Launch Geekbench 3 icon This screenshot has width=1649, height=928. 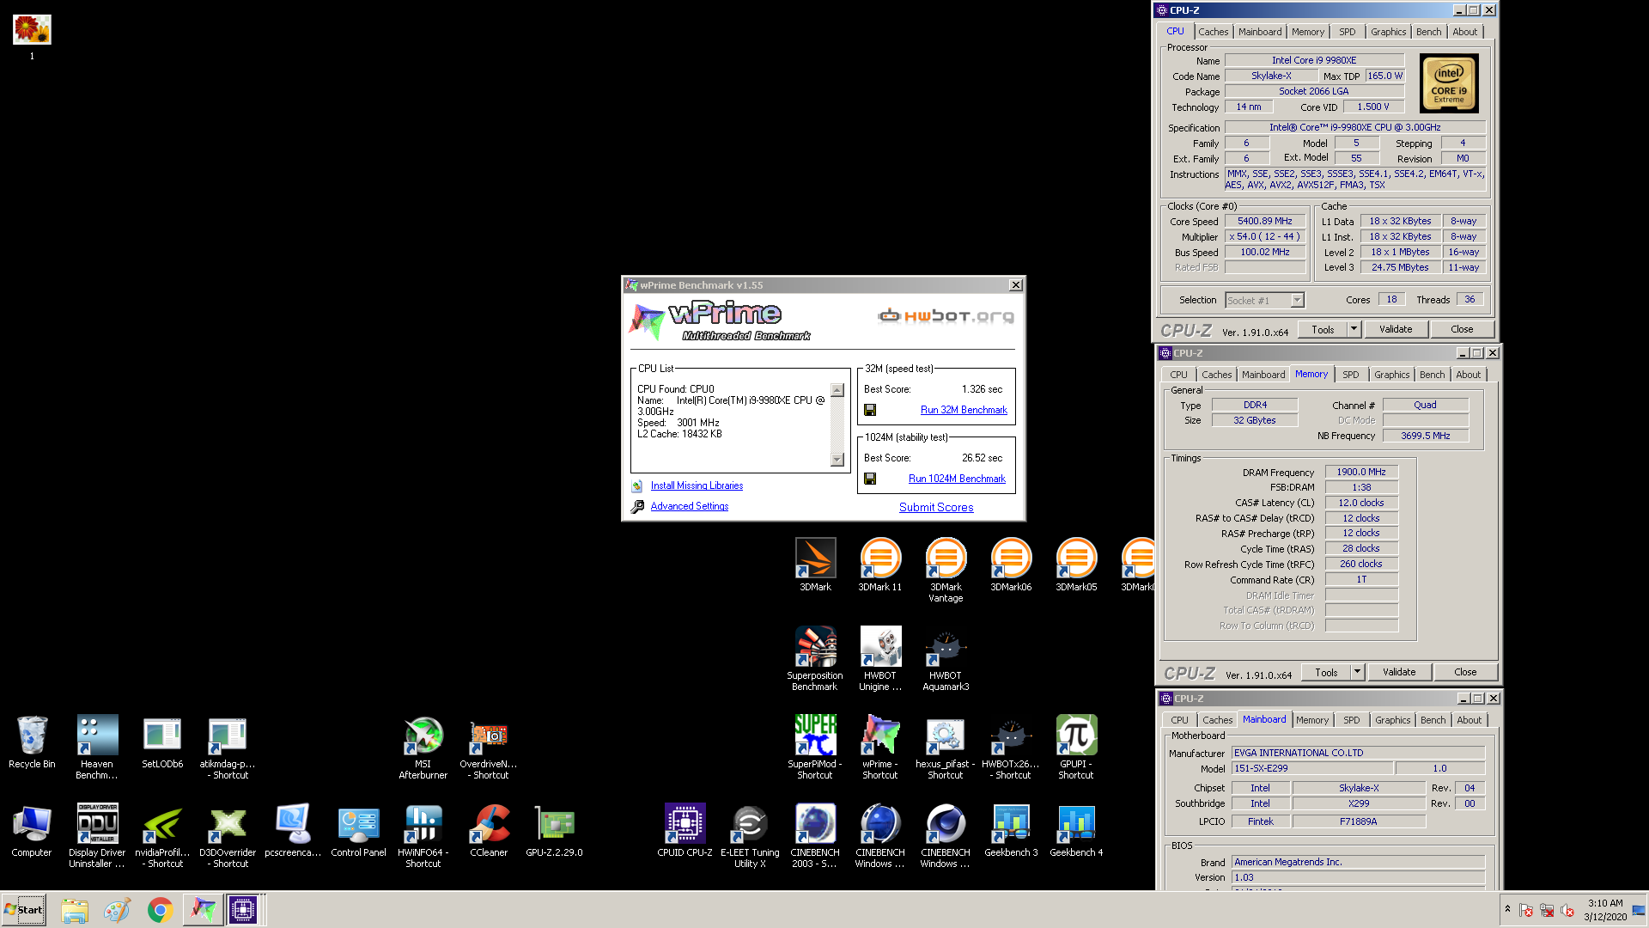point(1011,830)
